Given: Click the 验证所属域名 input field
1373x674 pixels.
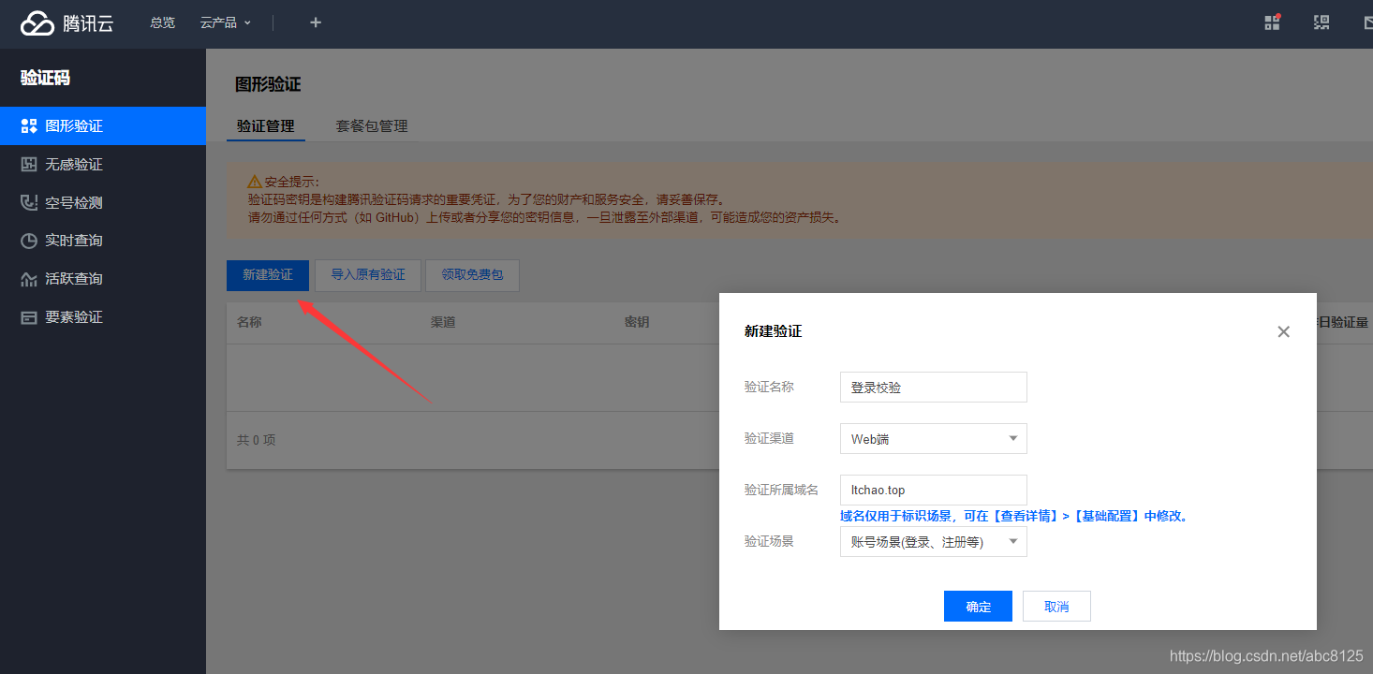Looking at the screenshot, I should click(934, 490).
